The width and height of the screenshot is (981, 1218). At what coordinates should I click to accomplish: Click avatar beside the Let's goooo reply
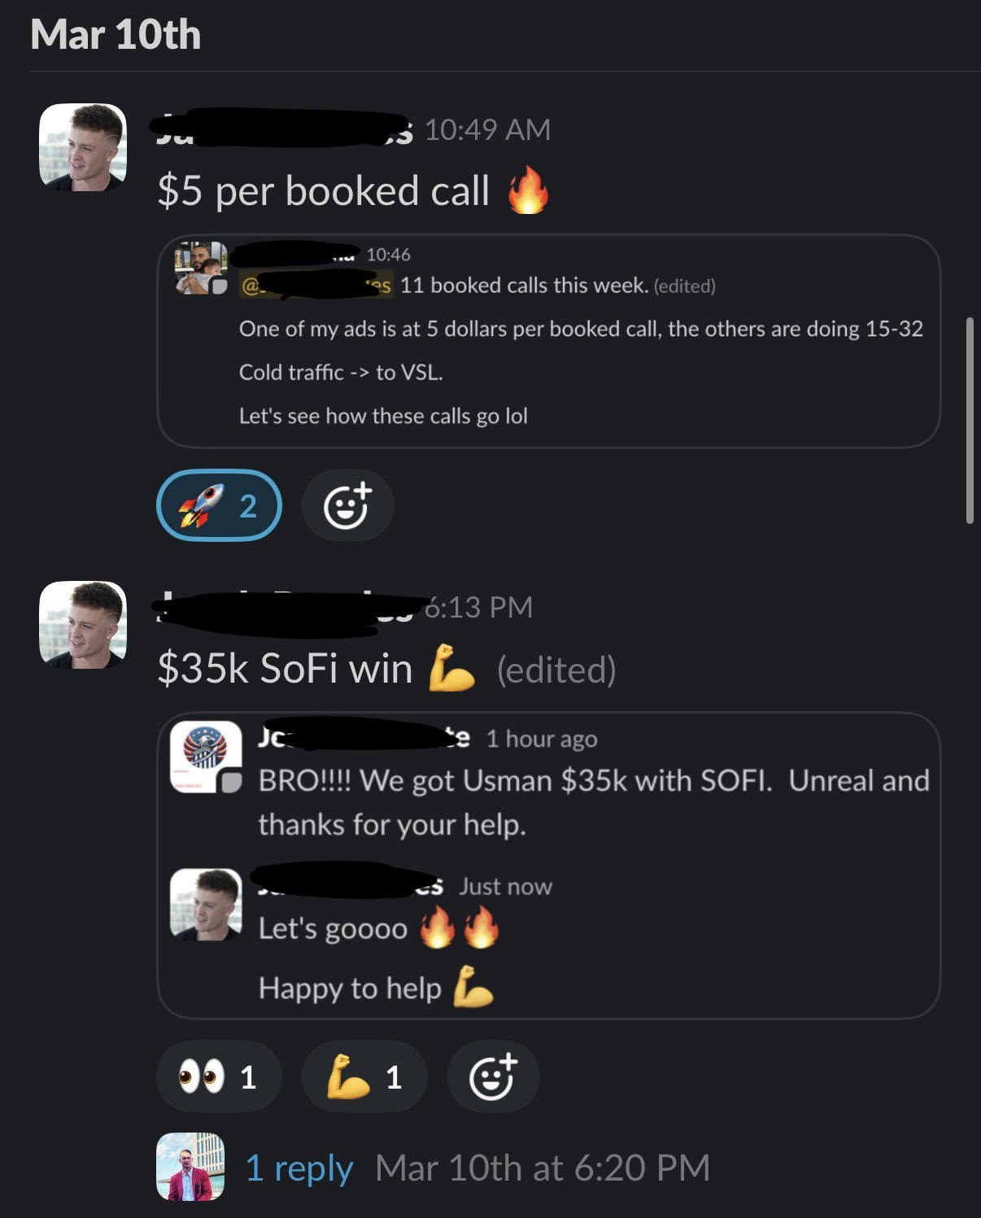206,904
